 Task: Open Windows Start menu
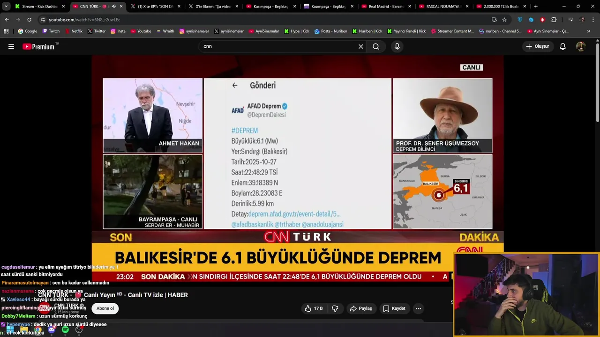coord(10,330)
